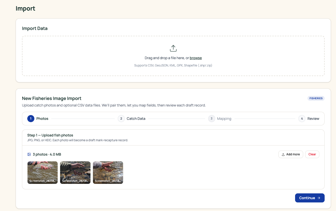The width and height of the screenshot is (336, 211).
Task: Click the 'New Fisheries Image Import' heading
Action: click(52, 98)
